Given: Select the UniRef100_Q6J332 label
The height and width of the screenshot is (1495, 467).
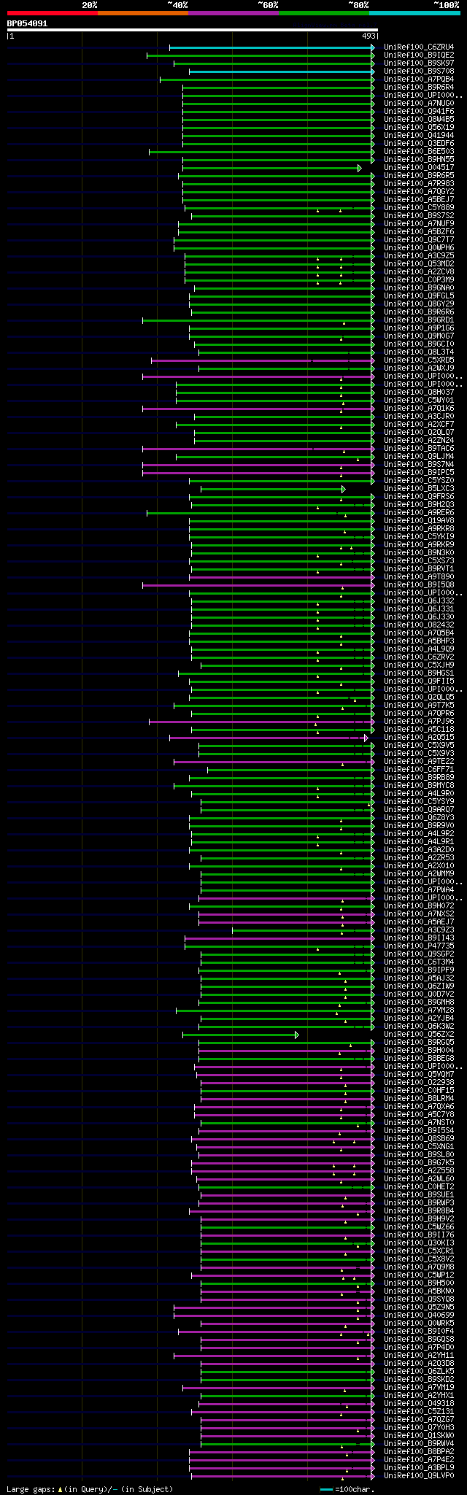Looking at the screenshot, I should [x=419, y=601].
